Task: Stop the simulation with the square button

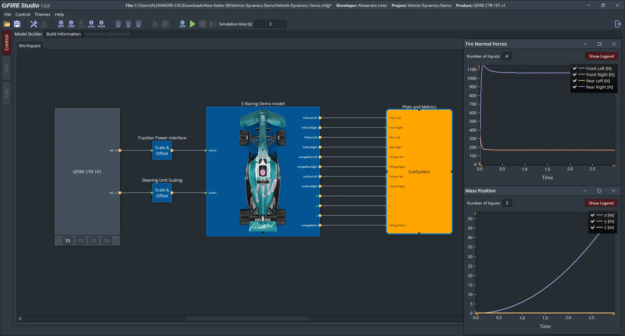Action: (x=202, y=24)
